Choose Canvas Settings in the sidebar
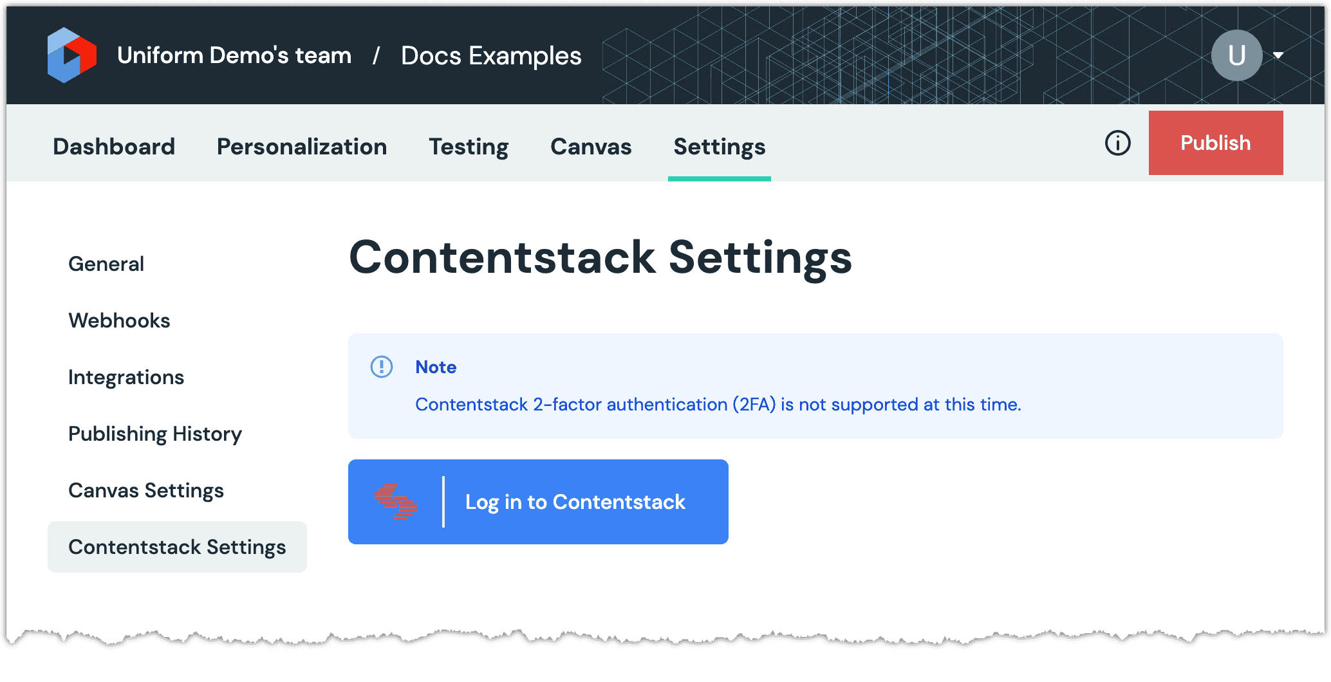Screen dimensions: 1331x682 click(146, 490)
